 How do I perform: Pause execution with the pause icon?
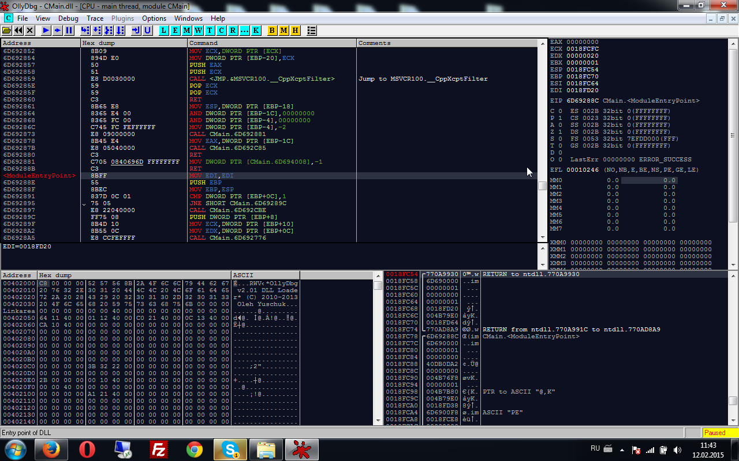[69, 30]
